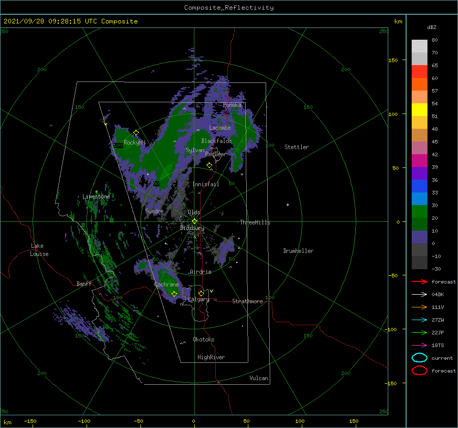The image size is (458, 428).
Task: Select the blue 36 dBZ color swatch
Action: tap(419, 186)
